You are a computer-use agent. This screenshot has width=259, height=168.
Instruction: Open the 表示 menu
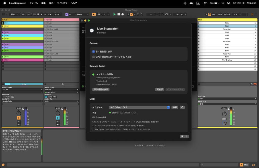pos(51,3)
